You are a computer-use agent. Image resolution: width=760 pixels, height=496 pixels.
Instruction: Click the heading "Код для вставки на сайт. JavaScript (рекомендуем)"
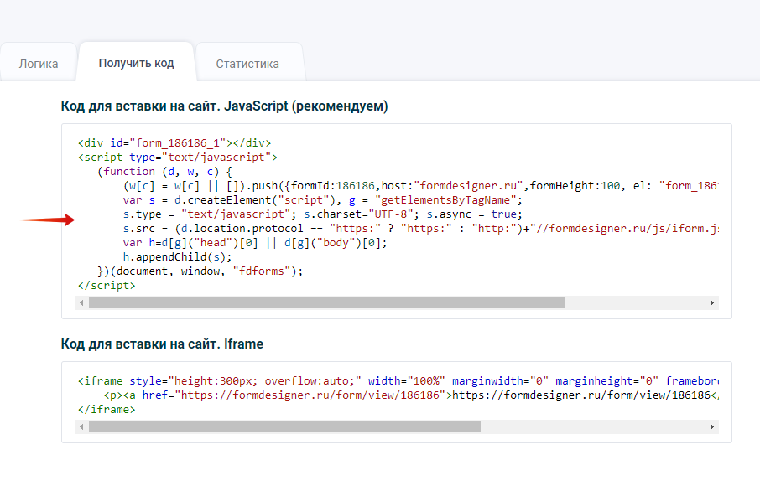(x=225, y=106)
